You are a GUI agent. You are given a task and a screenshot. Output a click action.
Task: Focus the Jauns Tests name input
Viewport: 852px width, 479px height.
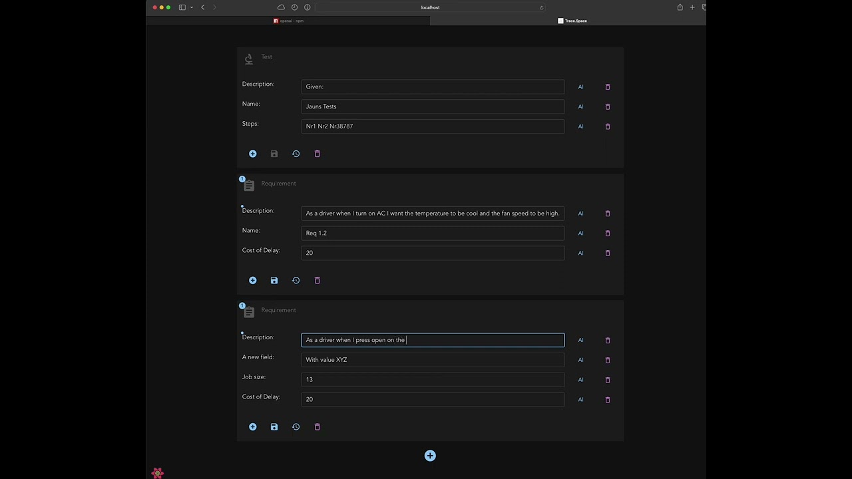[x=433, y=106]
